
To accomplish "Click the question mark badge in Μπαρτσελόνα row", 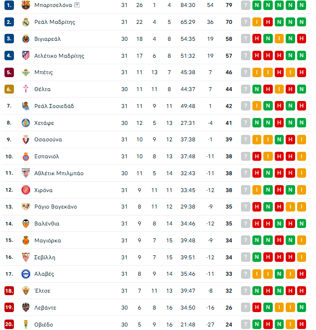I will tap(245, 5).
